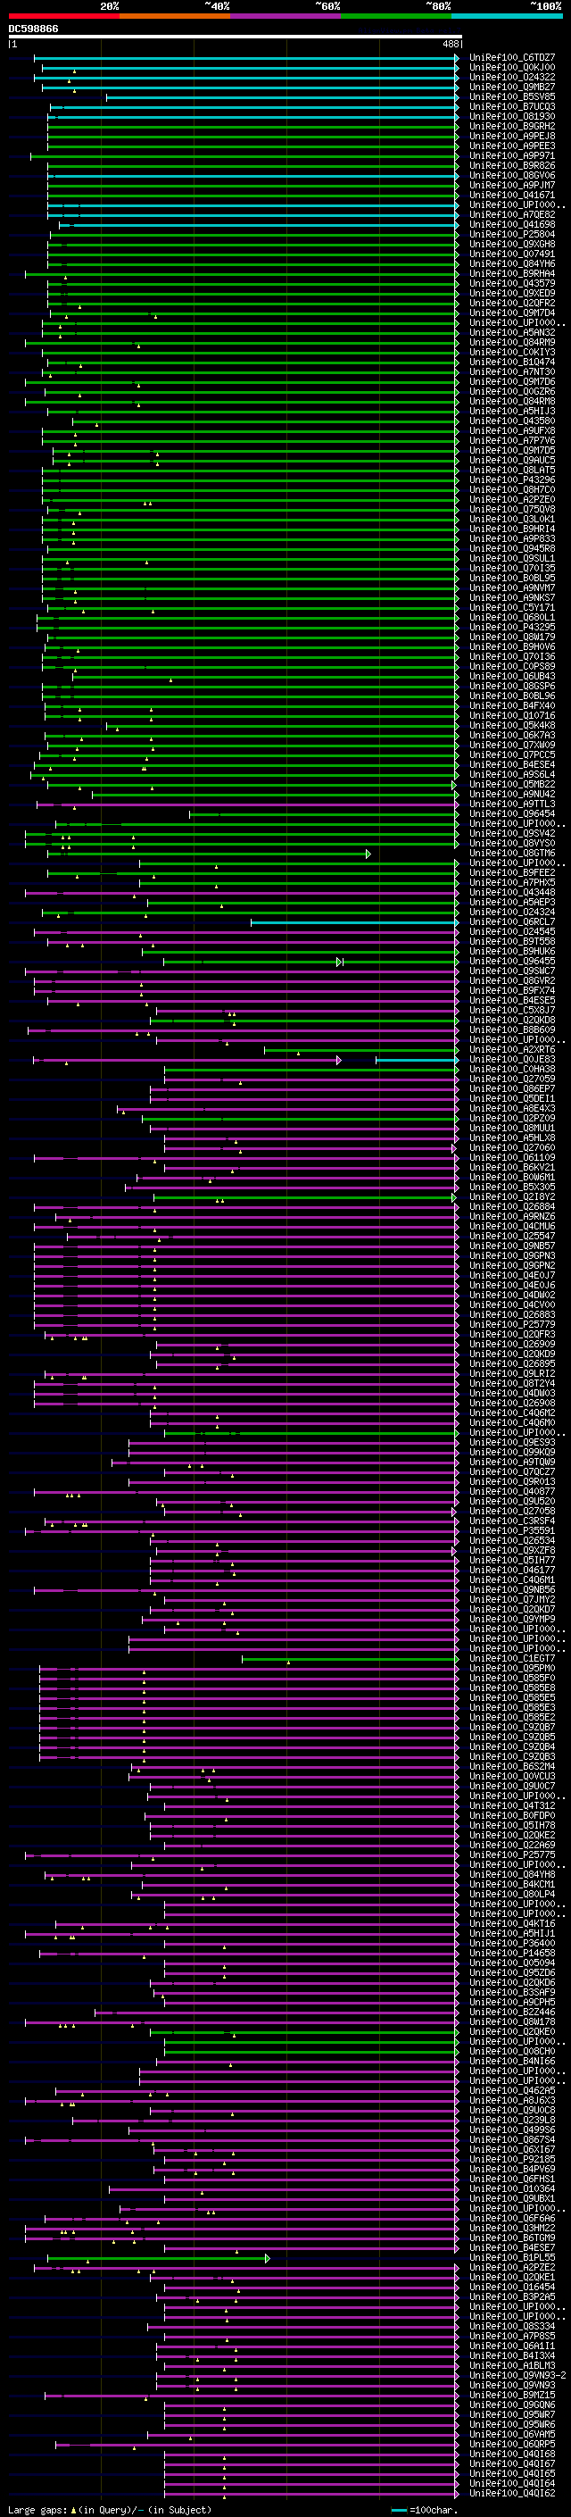Image resolution: width=571 pixels, height=2517 pixels.
Task: Select hit label UniRef100_Q8GVR2
Action: pos(512,980)
